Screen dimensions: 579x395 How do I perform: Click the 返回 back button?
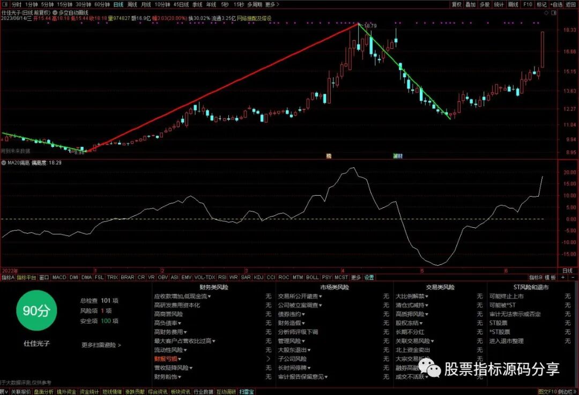(570, 4)
